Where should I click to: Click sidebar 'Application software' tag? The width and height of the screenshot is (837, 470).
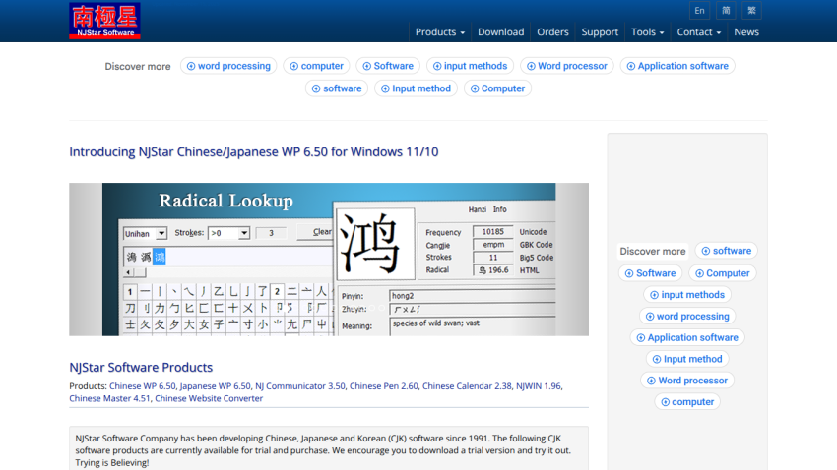point(687,337)
